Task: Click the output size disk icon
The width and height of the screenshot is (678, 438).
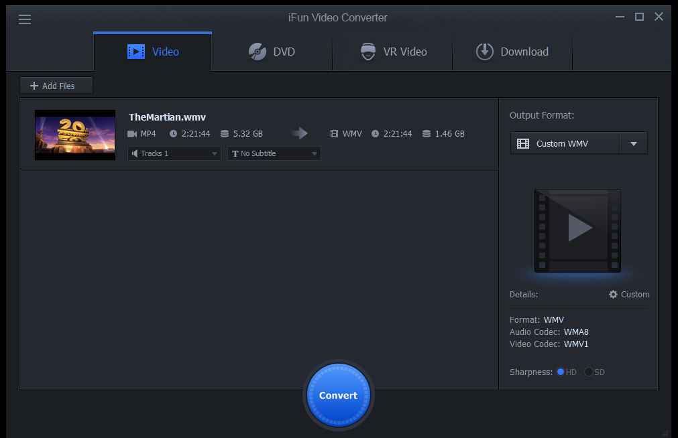Action: coord(427,134)
